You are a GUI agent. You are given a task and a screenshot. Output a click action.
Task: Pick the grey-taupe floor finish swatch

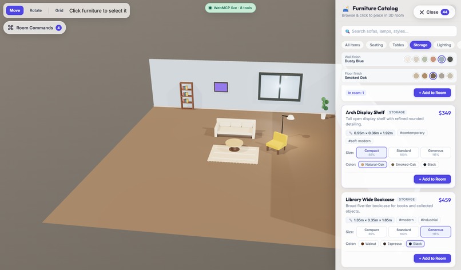tap(442, 76)
